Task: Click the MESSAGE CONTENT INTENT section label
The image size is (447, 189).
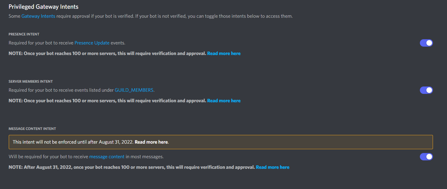Action: [x=32, y=129]
